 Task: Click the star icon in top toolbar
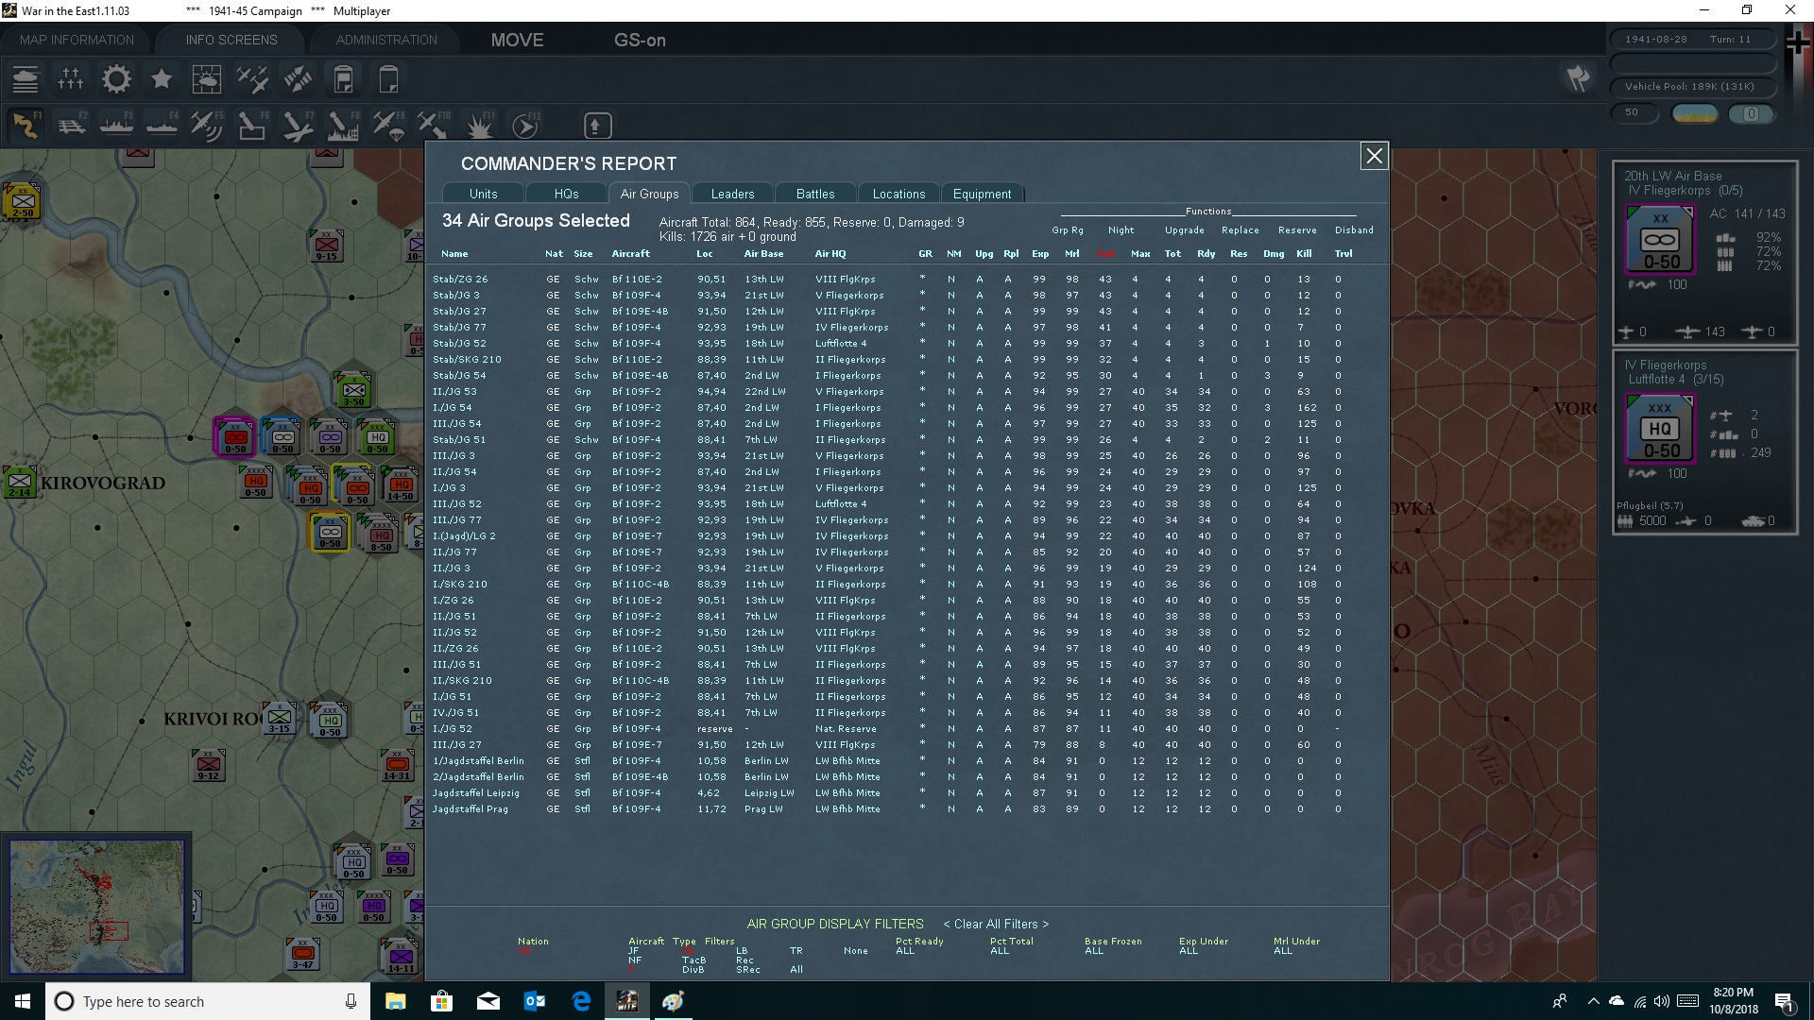click(162, 79)
